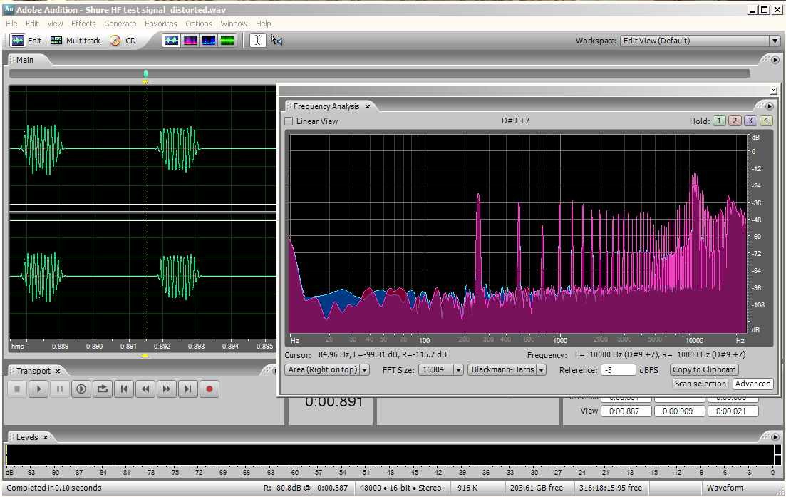The height and width of the screenshot is (497, 786).
Task: Click the Record button
Action: 210,389
